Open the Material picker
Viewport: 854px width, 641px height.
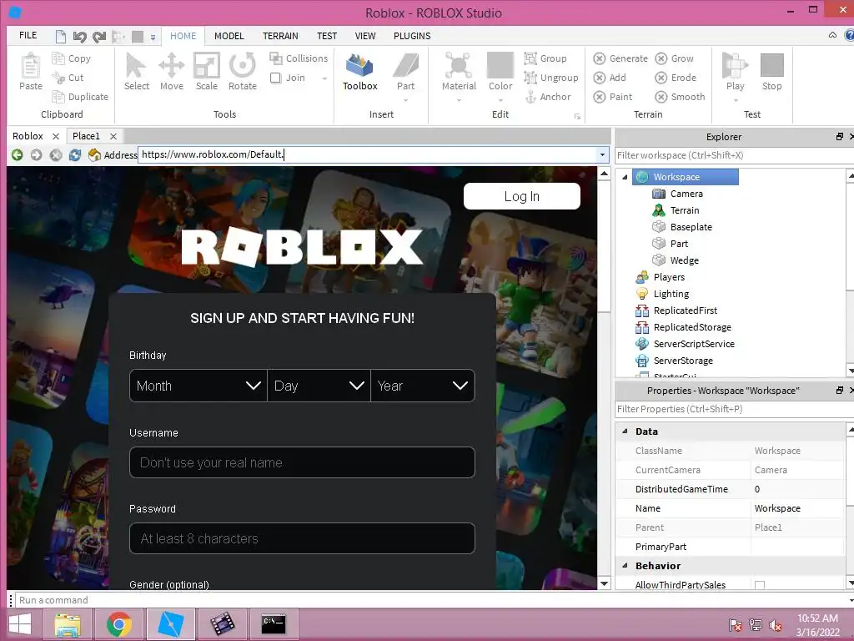pyautogui.click(x=459, y=72)
